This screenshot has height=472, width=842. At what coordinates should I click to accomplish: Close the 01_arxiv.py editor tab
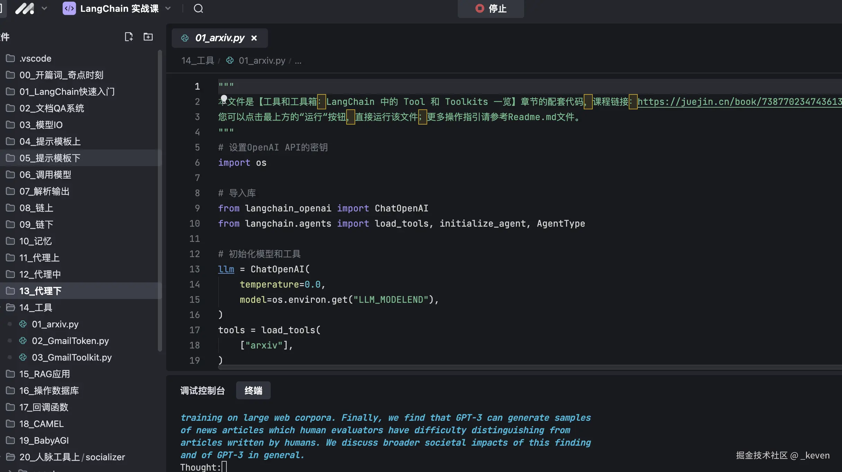(254, 38)
